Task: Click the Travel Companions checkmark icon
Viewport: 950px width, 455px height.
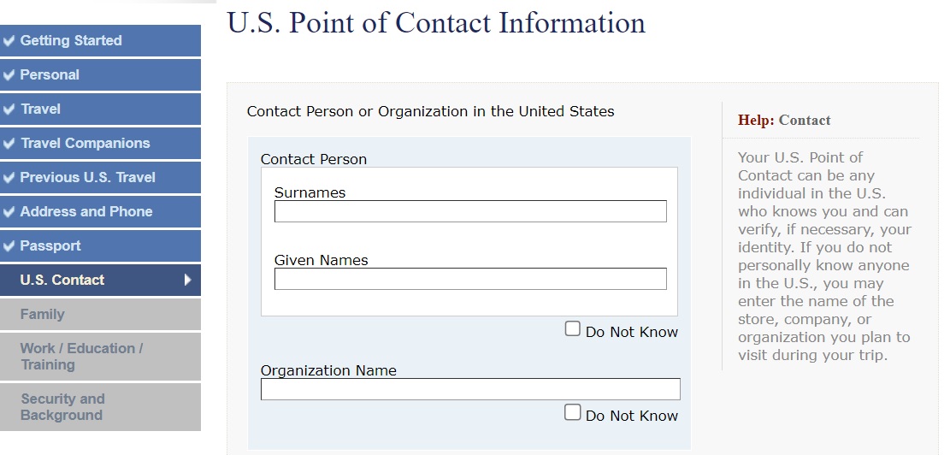Action: (x=9, y=143)
